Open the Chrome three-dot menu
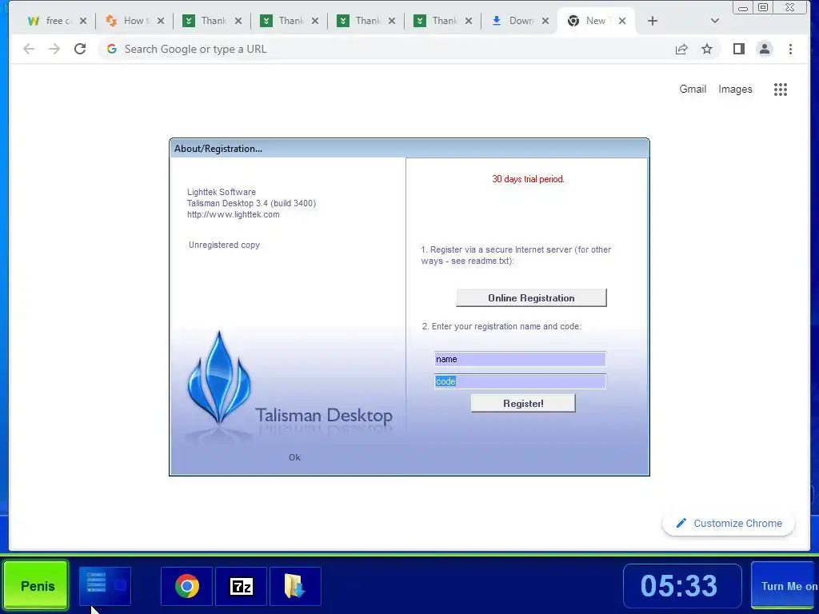This screenshot has height=614, width=819. 790,49
